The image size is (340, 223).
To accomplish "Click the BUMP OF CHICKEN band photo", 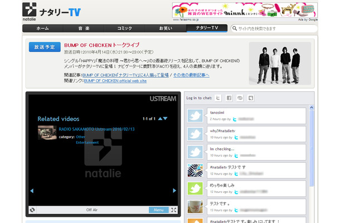I will (280, 64).
